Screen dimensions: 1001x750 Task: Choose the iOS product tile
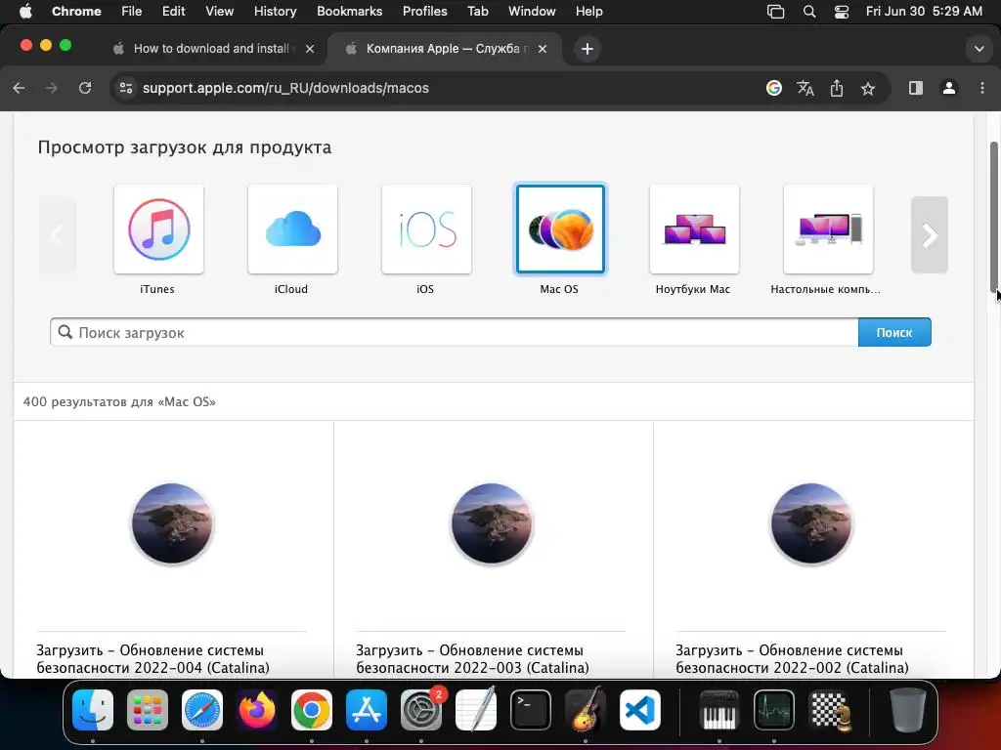(426, 229)
